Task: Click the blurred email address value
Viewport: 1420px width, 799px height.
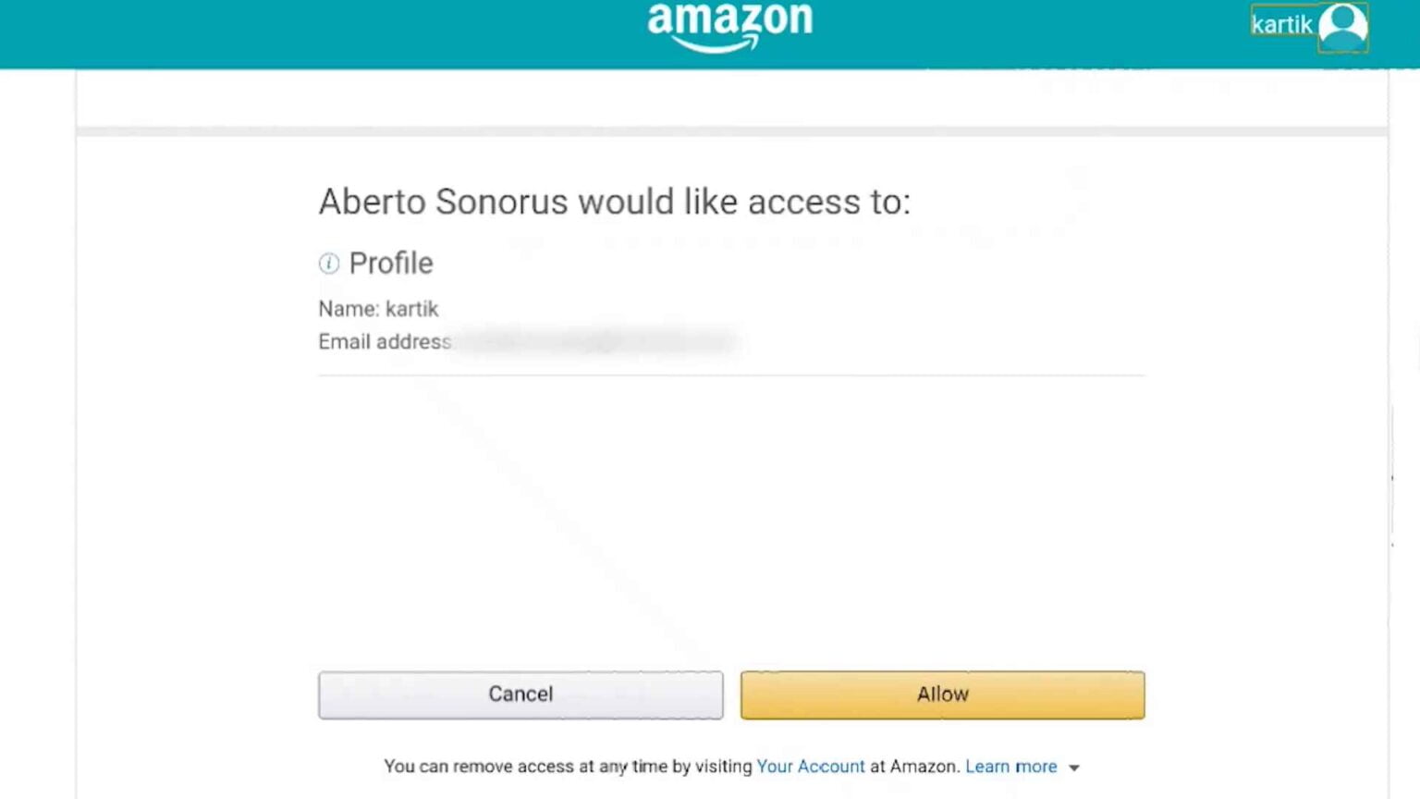Action: [596, 342]
